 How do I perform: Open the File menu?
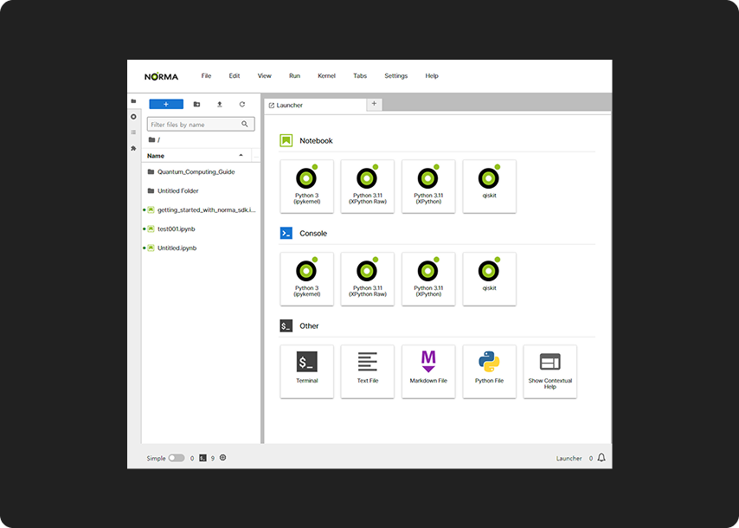(206, 76)
